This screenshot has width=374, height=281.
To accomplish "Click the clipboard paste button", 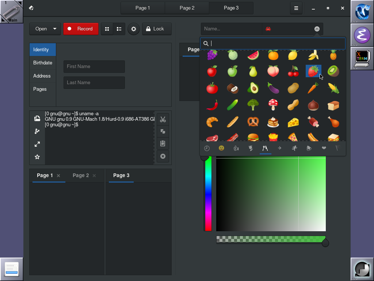I will point(163,143).
